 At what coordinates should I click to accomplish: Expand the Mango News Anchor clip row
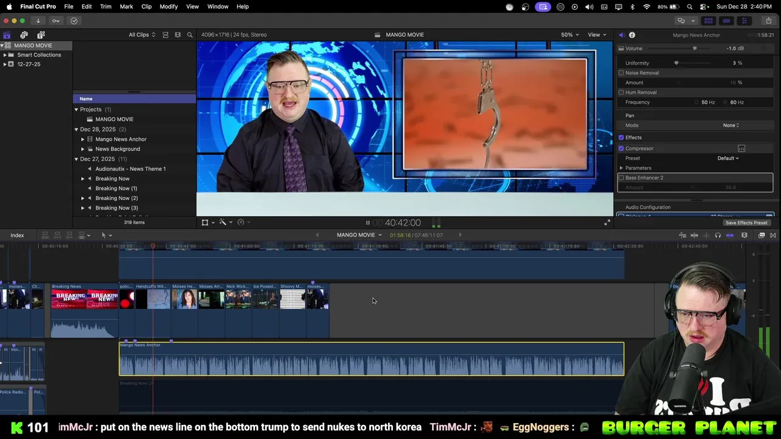point(82,139)
